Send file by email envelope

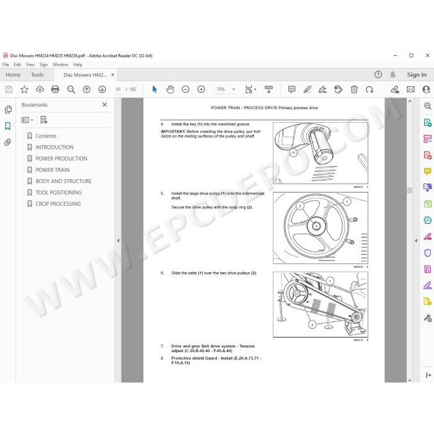[410, 89]
